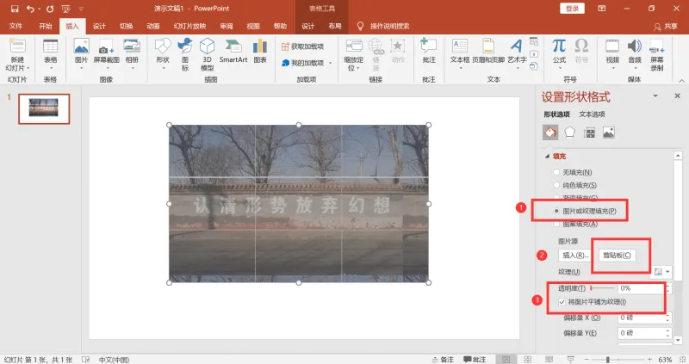Switch to the 幻灯片放映 Slide Show tab
The height and width of the screenshot is (364, 689).
point(189,27)
